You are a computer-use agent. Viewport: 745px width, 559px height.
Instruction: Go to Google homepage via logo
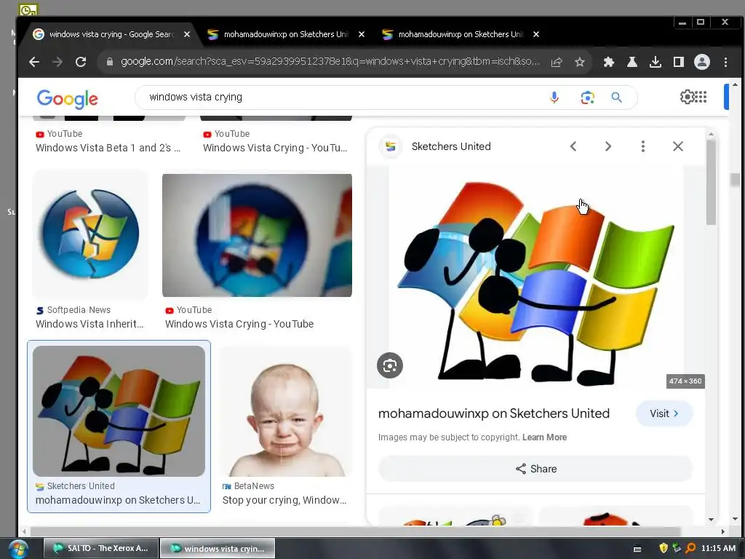click(68, 99)
